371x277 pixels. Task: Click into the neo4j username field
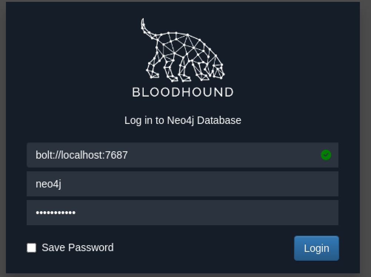[x=182, y=184]
